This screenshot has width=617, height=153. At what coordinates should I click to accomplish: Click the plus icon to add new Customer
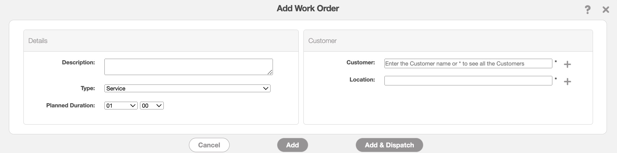[567, 64]
